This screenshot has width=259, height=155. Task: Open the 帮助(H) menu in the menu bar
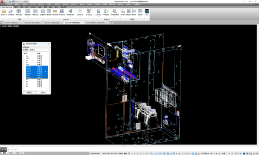click(129, 4)
